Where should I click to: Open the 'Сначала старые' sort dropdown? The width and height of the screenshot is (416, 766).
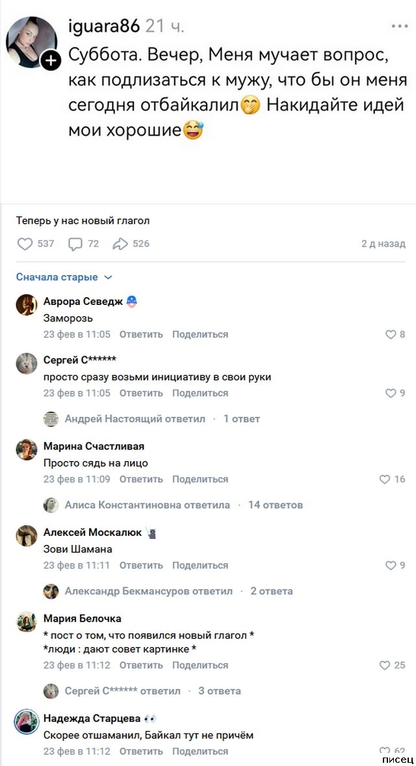point(64,277)
